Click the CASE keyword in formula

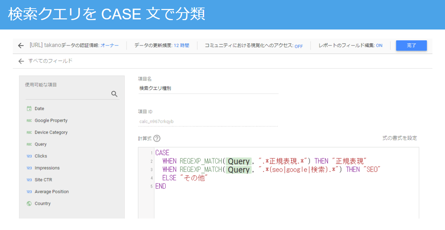[162, 152]
